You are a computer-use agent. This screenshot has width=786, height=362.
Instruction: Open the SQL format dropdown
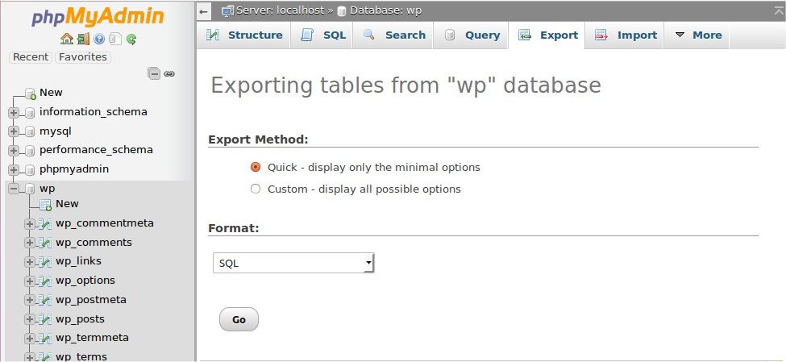[x=293, y=263]
